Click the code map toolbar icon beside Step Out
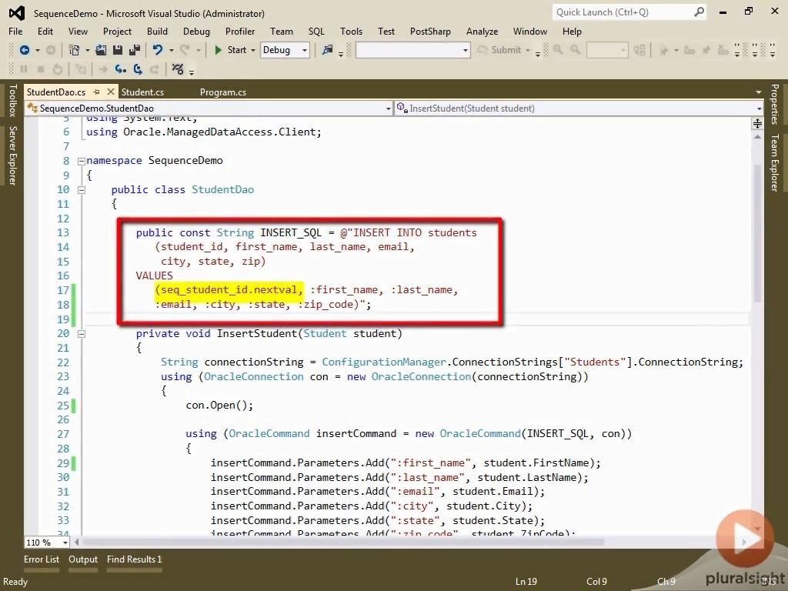This screenshot has width=788, height=591. coord(178,68)
